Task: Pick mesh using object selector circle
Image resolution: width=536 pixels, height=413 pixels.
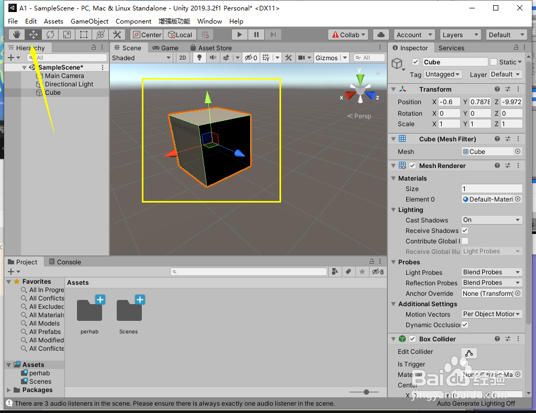Action: [518, 151]
